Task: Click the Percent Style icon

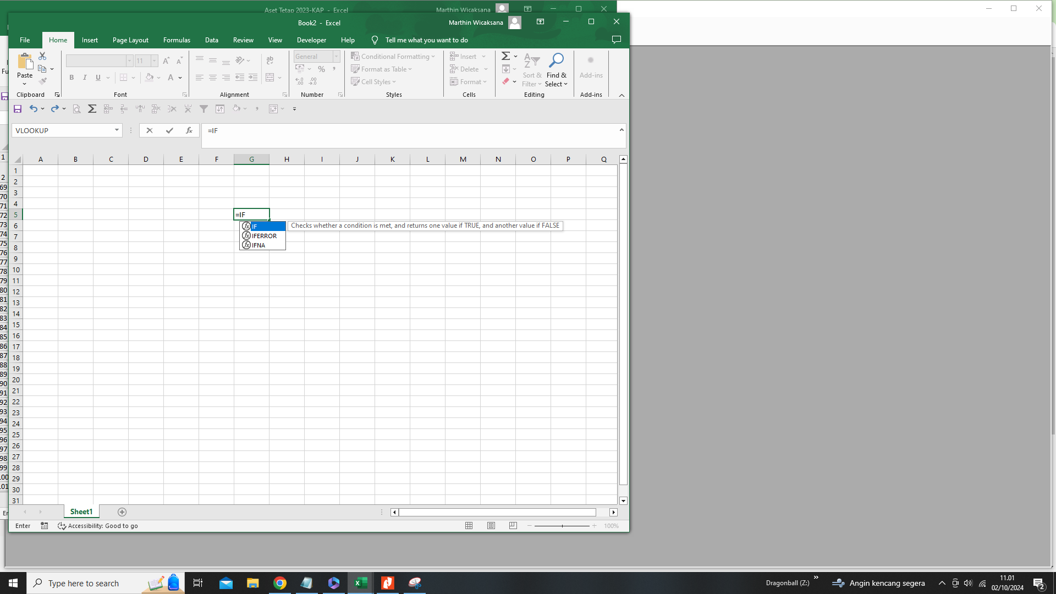Action: tap(322, 69)
